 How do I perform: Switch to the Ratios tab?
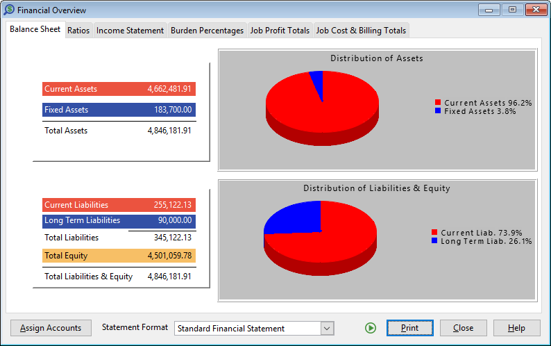tap(78, 31)
